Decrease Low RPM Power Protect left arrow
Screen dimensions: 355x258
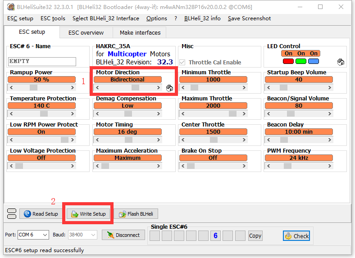[11, 140]
